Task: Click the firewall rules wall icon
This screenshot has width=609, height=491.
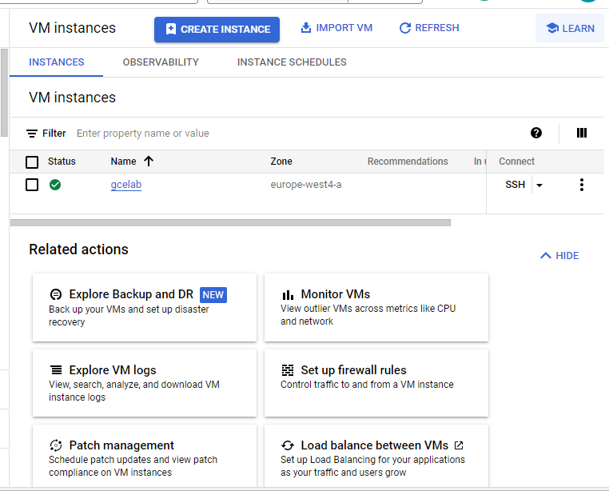Action: pos(288,370)
